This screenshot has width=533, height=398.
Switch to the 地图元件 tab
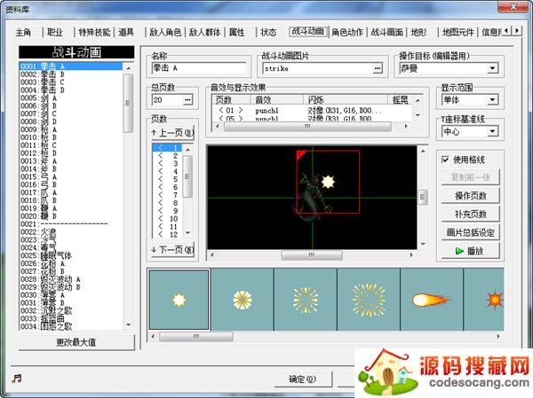pyautogui.click(x=457, y=32)
